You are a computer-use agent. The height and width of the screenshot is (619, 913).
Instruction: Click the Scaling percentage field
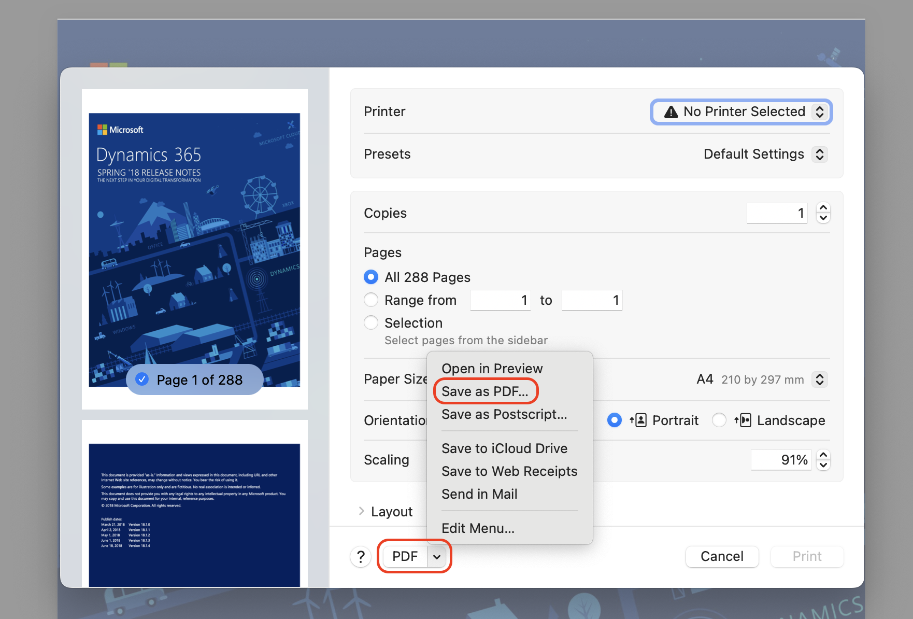pos(781,459)
